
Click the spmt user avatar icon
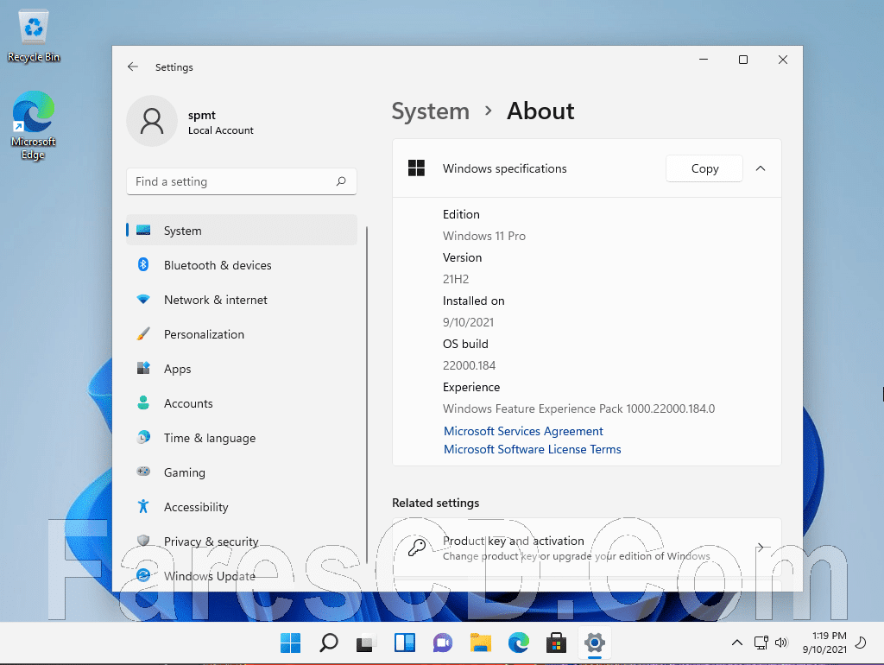click(x=152, y=121)
